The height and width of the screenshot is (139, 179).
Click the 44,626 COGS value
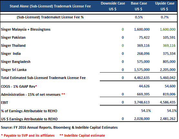pyautogui.click(x=144, y=86)
